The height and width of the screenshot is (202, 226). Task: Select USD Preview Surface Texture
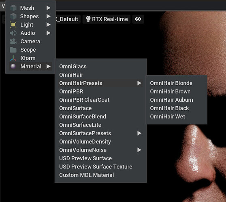pyautogui.click(x=96, y=166)
